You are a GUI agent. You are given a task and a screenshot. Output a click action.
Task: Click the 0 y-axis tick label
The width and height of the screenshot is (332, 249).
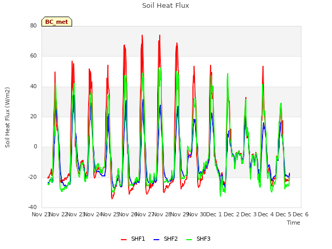point(35,146)
